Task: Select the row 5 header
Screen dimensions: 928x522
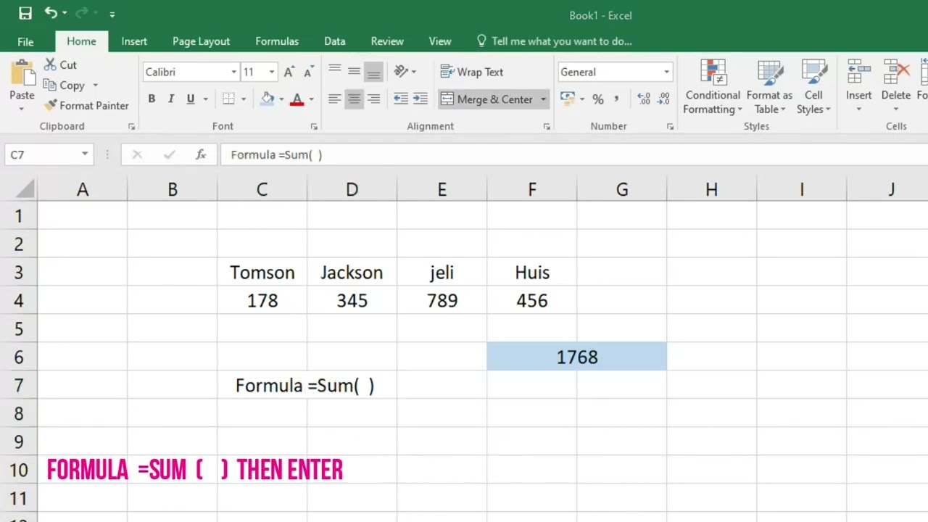Action: click(x=18, y=328)
